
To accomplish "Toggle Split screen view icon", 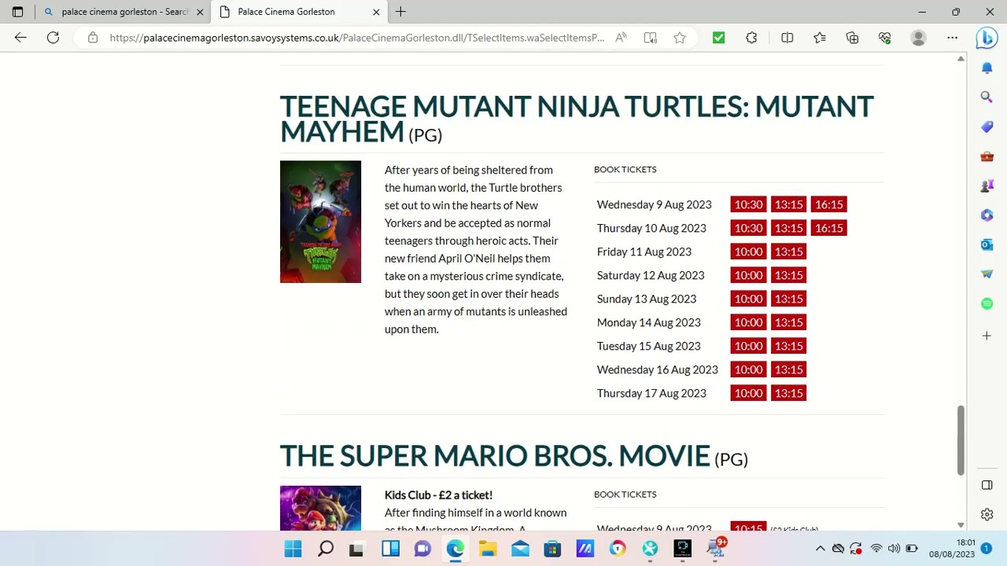I will coord(787,38).
